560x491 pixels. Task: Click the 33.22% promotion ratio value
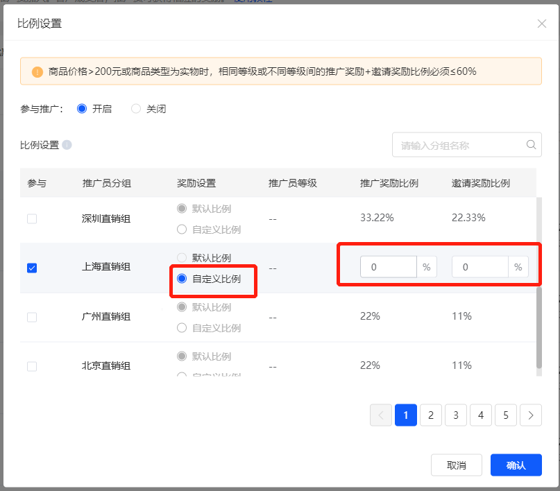coord(377,218)
